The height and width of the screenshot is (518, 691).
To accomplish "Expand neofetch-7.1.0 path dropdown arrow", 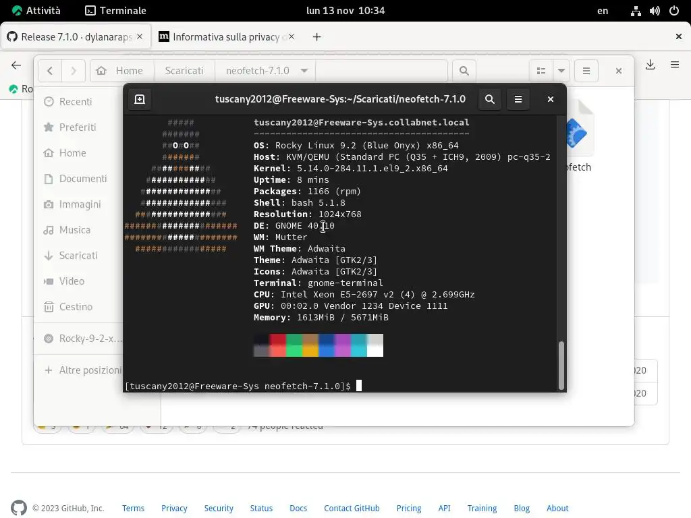I will pyautogui.click(x=304, y=71).
